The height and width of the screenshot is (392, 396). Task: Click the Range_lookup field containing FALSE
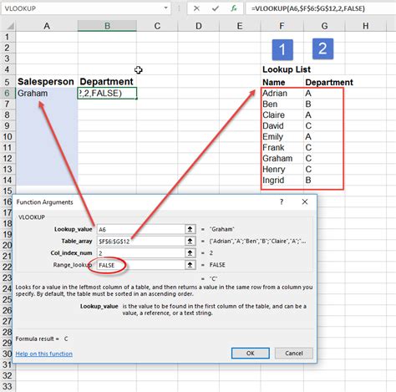tap(140, 265)
